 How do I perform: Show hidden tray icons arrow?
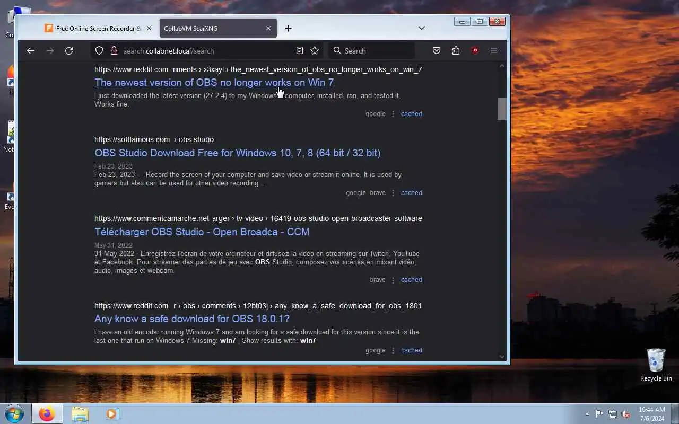click(x=587, y=414)
